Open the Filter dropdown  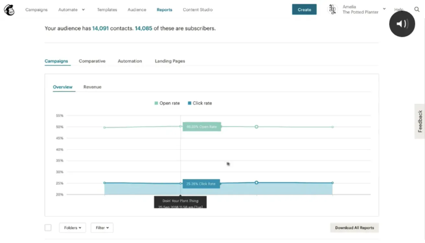click(x=102, y=227)
